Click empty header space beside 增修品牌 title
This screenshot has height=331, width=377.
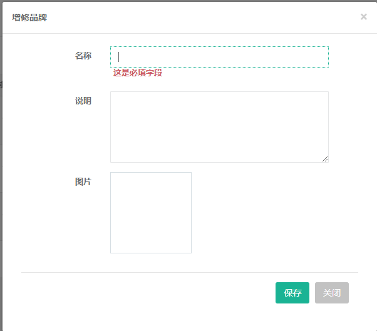coord(188,18)
